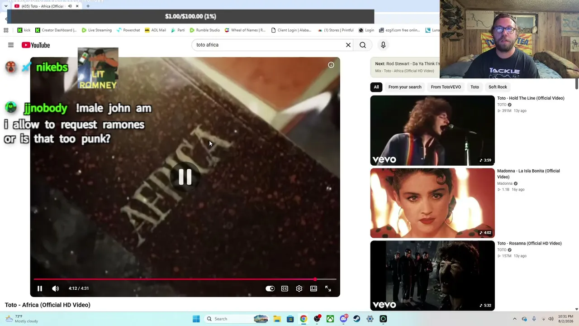Open the weather widget showing 73°F
The width and height of the screenshot is (579, 326).
click(x=21, y=319)
